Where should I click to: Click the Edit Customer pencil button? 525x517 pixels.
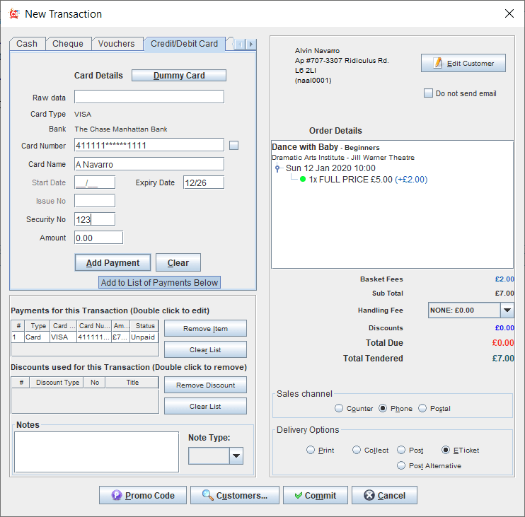coord(463,63)
